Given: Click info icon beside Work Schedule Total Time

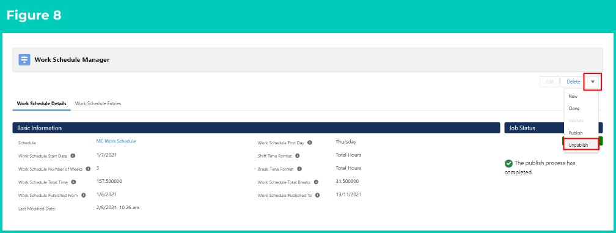Looking at the screenshot, I should point(73,182).
